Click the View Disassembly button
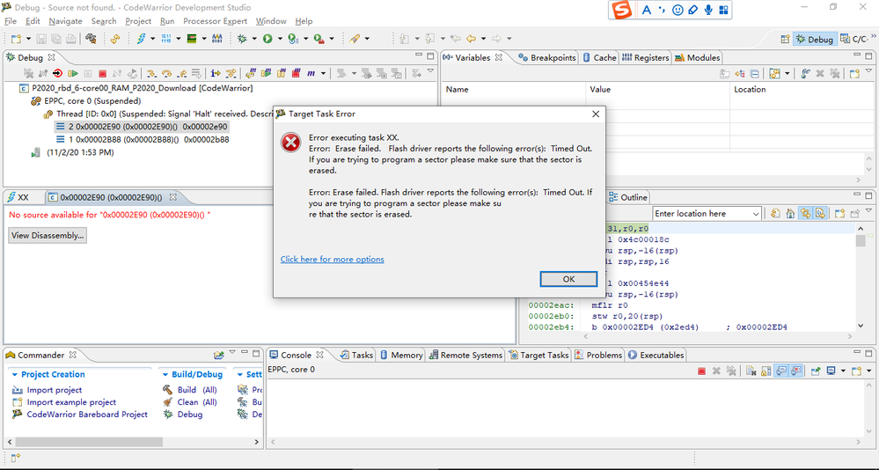The image size is (879, 470). tap(48, 236)
